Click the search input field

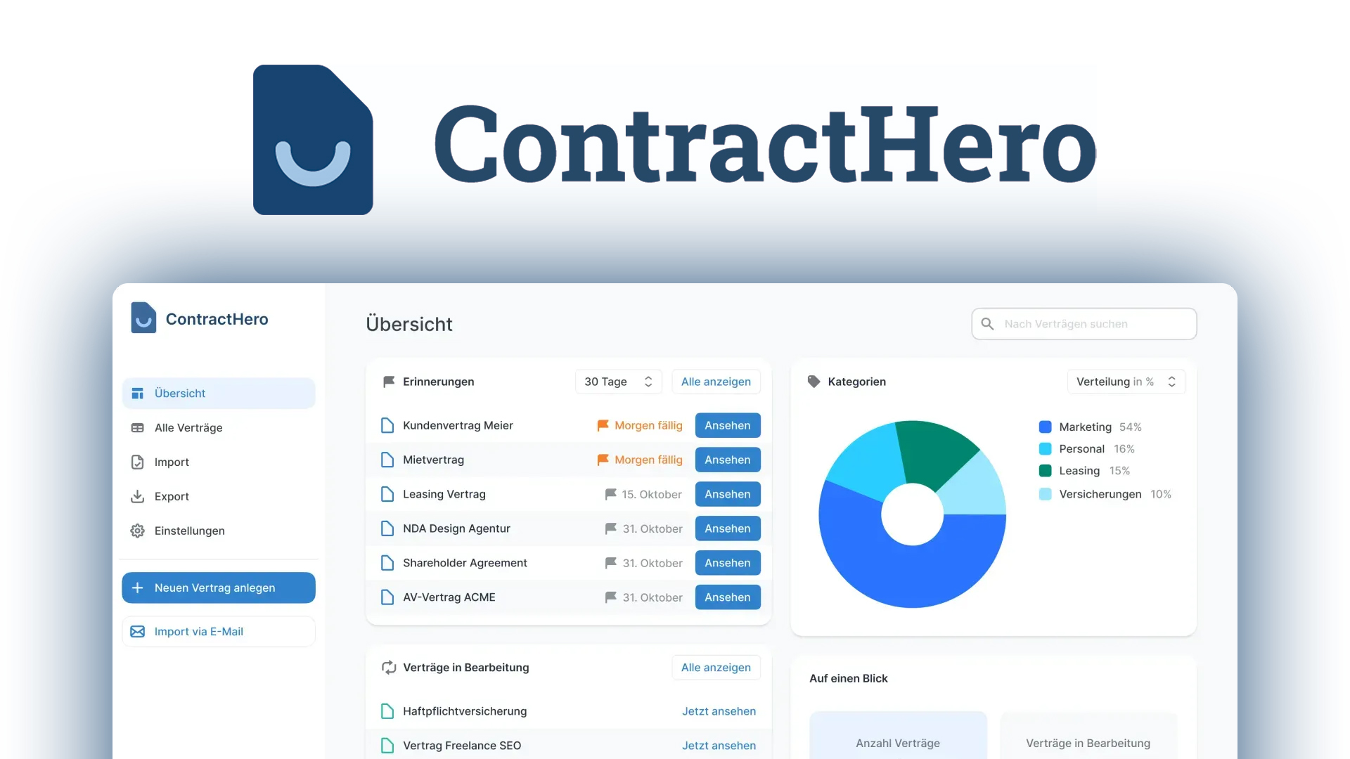point(1084,323)
